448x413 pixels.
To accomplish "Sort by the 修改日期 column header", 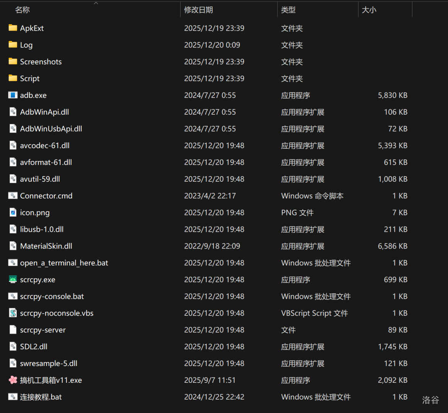I will coord(199,10).
